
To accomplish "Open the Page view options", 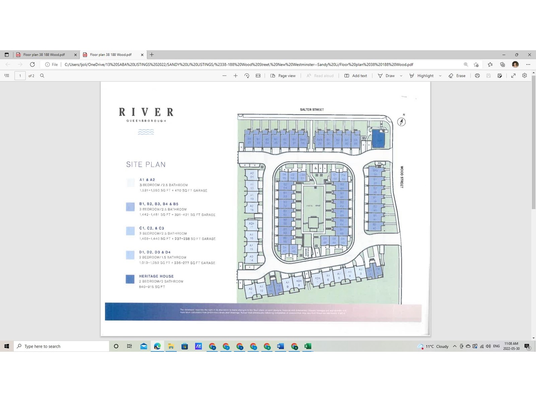I will (283, 76).
